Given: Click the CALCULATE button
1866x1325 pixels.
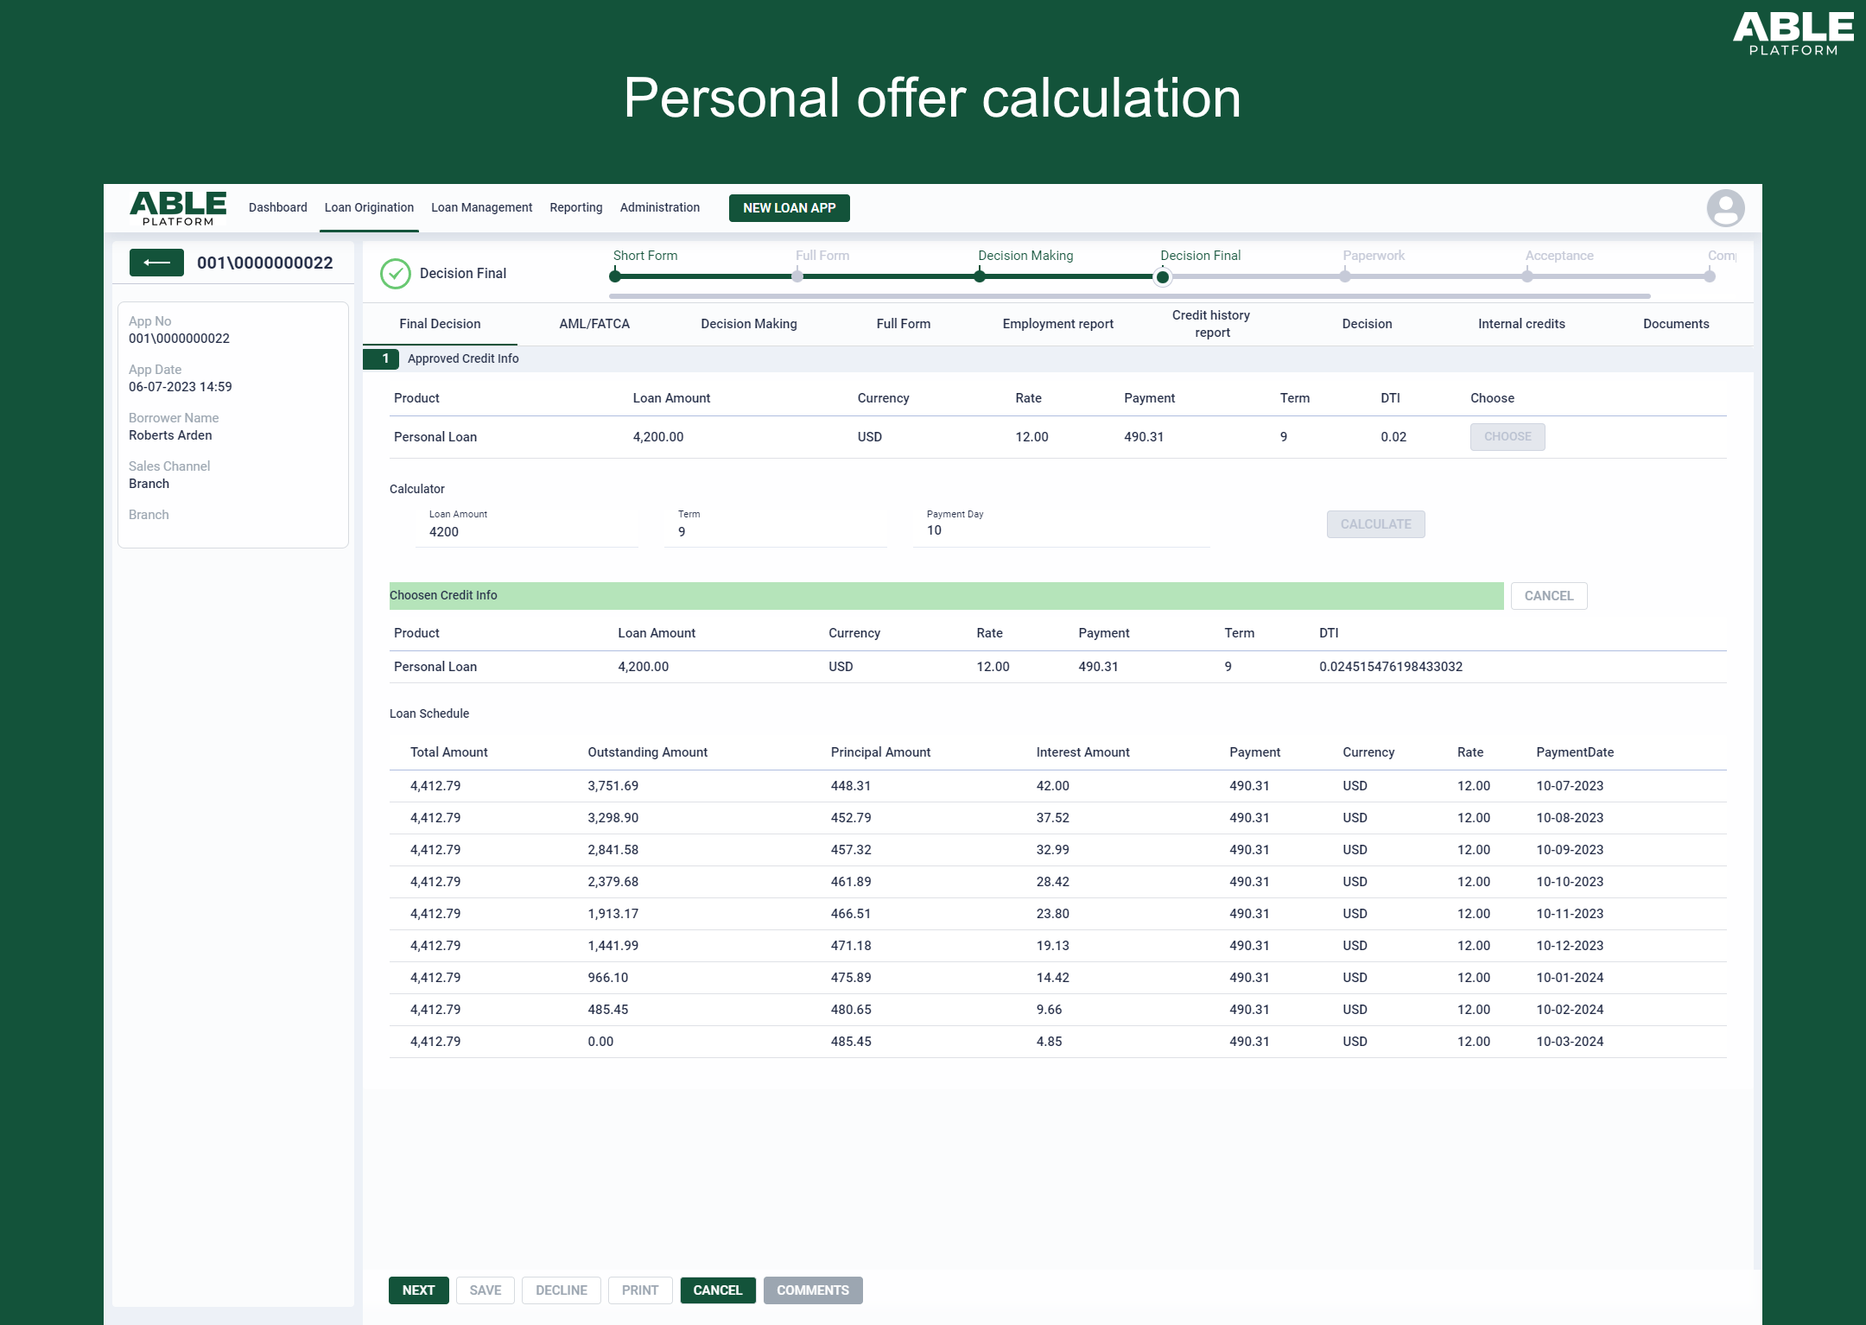Looking at the screenshot, I should [x=1373, y=522].
